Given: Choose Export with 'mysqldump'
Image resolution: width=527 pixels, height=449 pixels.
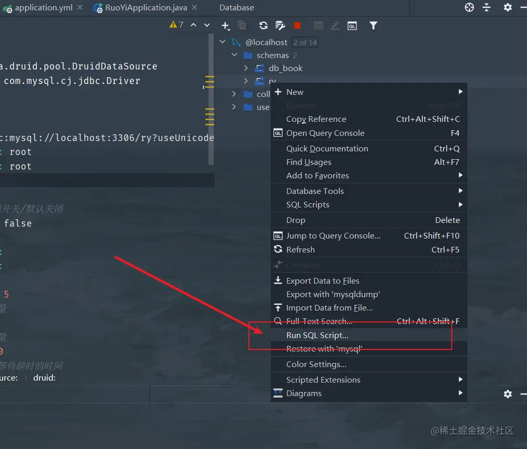Looking at the screenshot, I should click(x=369, y=294).
